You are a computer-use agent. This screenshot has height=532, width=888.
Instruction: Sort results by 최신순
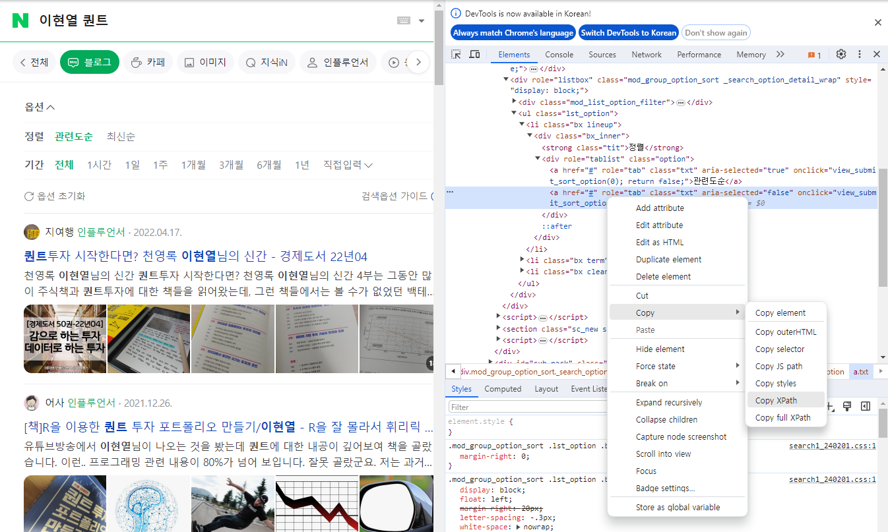click(x=121, y=136)
